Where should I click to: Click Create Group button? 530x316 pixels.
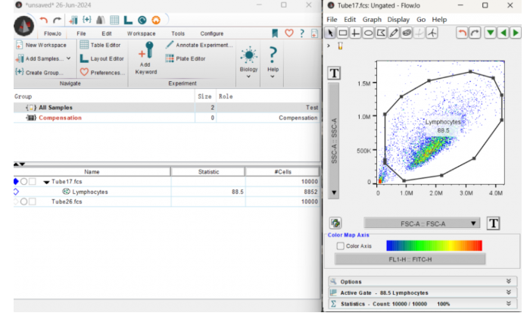39,73
